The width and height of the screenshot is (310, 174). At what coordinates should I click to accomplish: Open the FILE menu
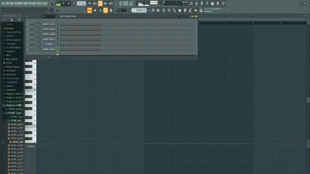[3, 3]
